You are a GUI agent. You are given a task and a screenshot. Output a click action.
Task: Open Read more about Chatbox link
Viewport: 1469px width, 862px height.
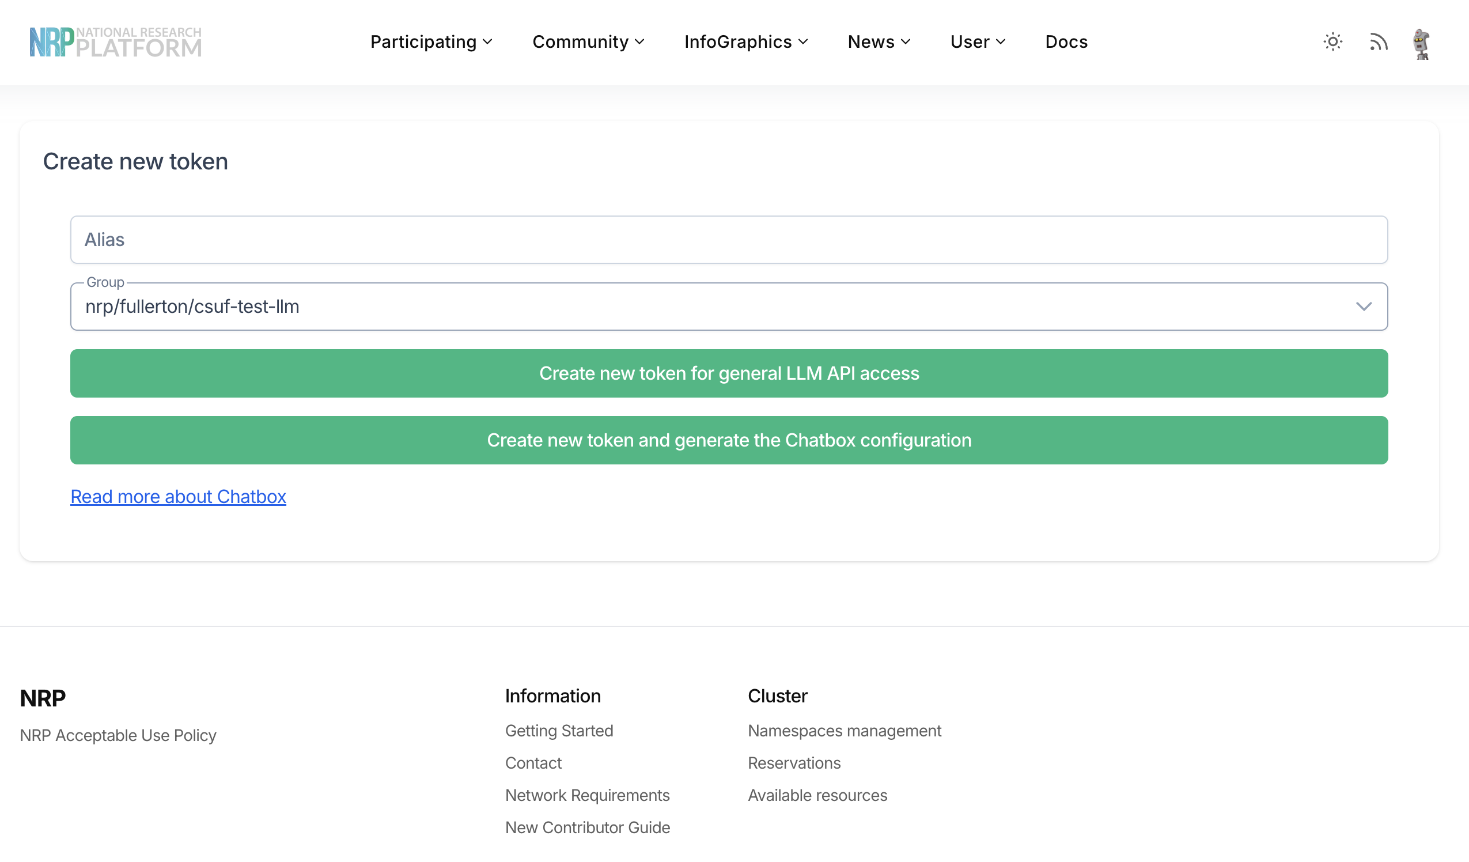[x=179, y=496]
